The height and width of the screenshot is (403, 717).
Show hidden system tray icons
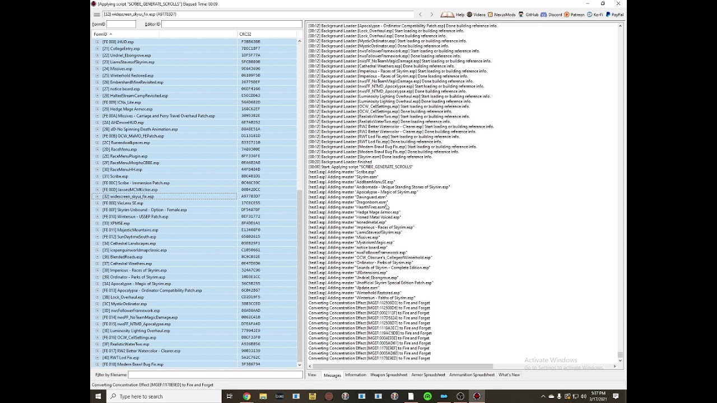point(543,396)
